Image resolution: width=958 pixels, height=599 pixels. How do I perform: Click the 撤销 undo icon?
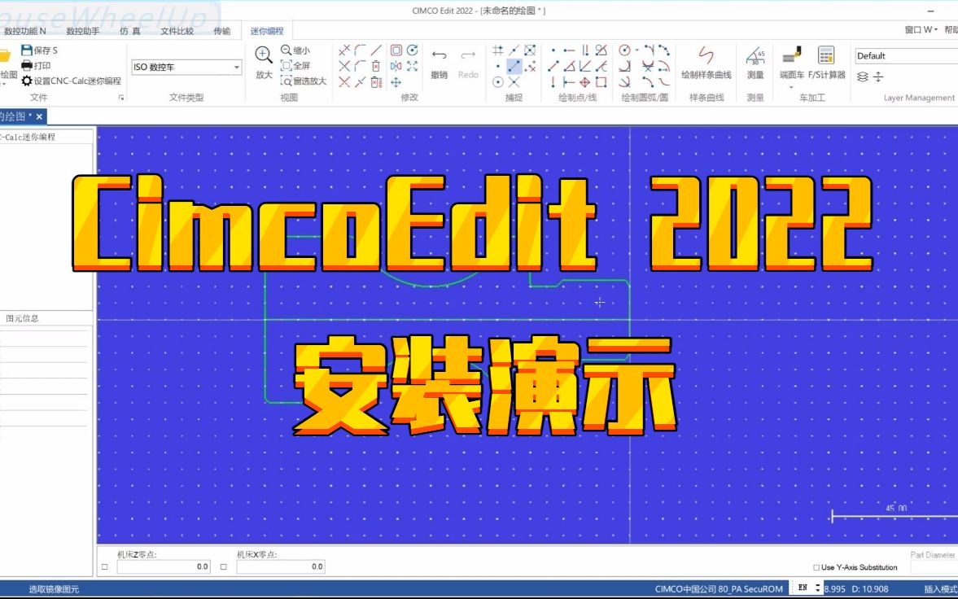click(439, 54)
